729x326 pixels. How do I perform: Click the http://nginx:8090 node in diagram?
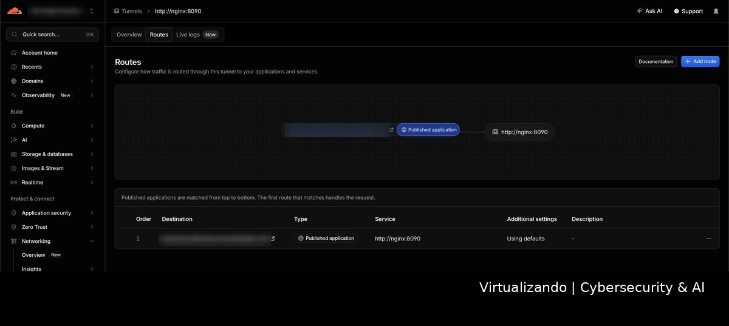coord(520,132)
